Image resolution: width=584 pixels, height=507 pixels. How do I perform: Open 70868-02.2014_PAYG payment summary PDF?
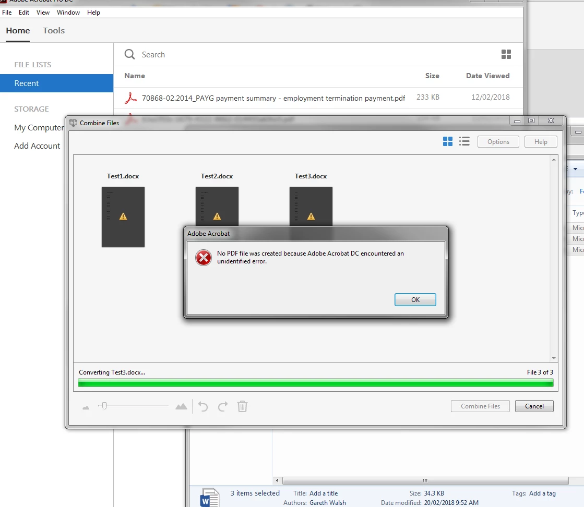pos(273,98)
